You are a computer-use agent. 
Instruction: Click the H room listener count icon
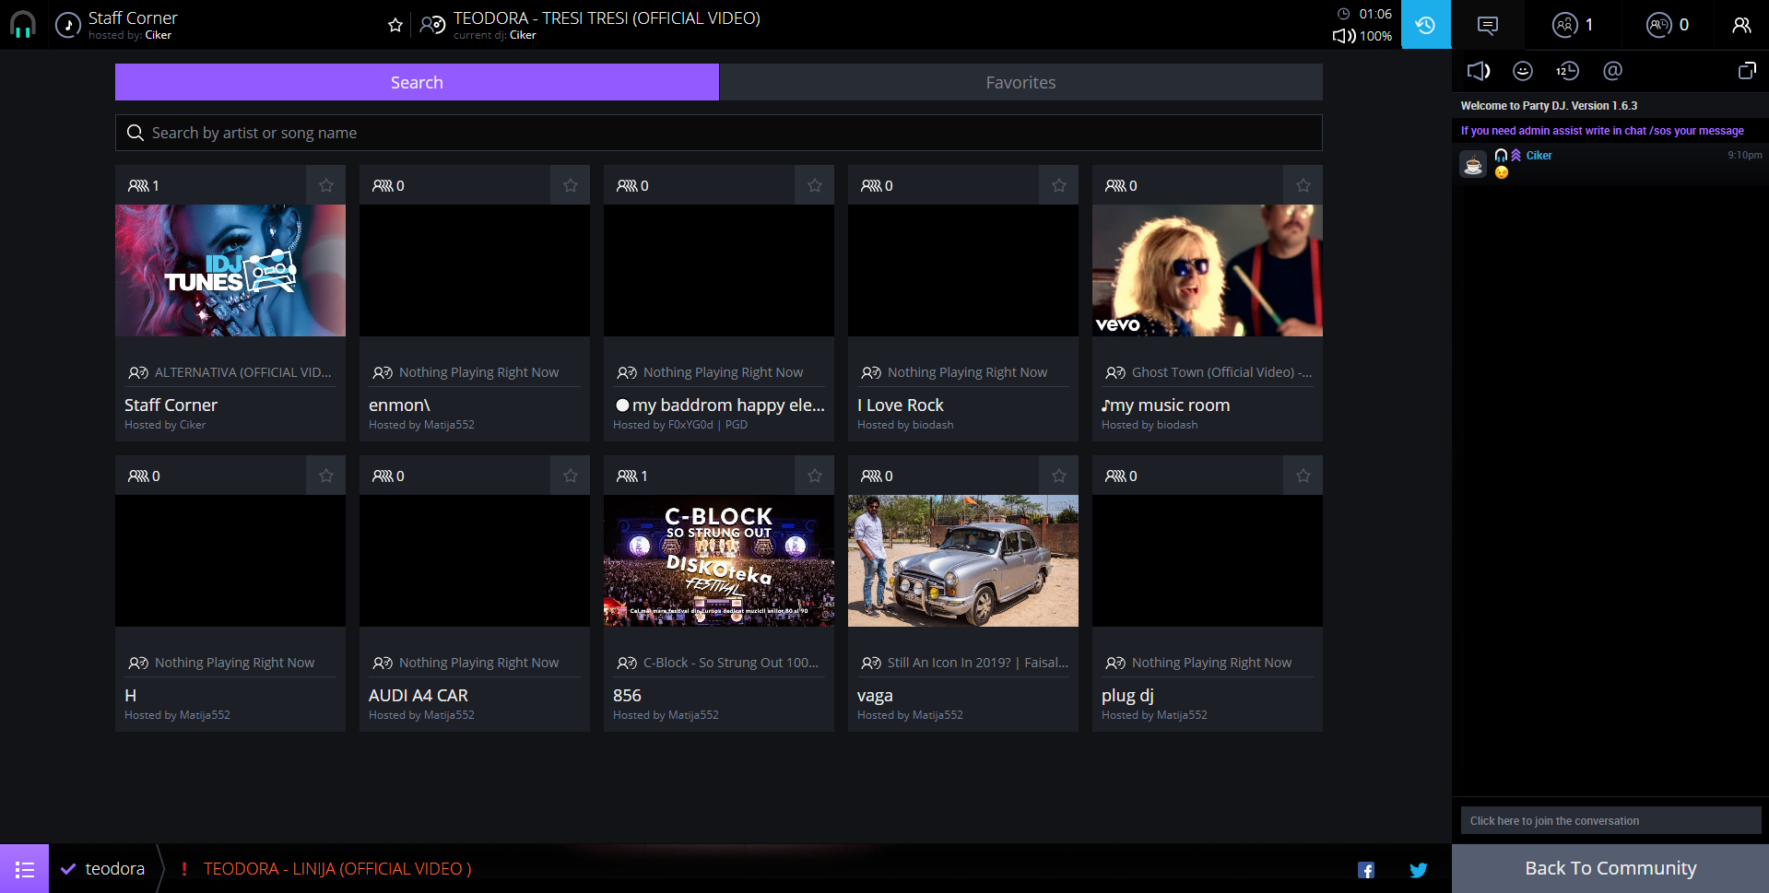tap(138, 476)
